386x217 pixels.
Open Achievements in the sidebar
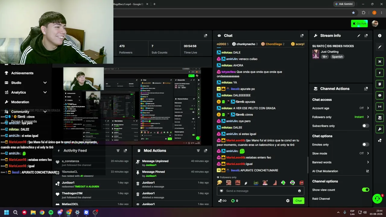[x=22, y=73]
